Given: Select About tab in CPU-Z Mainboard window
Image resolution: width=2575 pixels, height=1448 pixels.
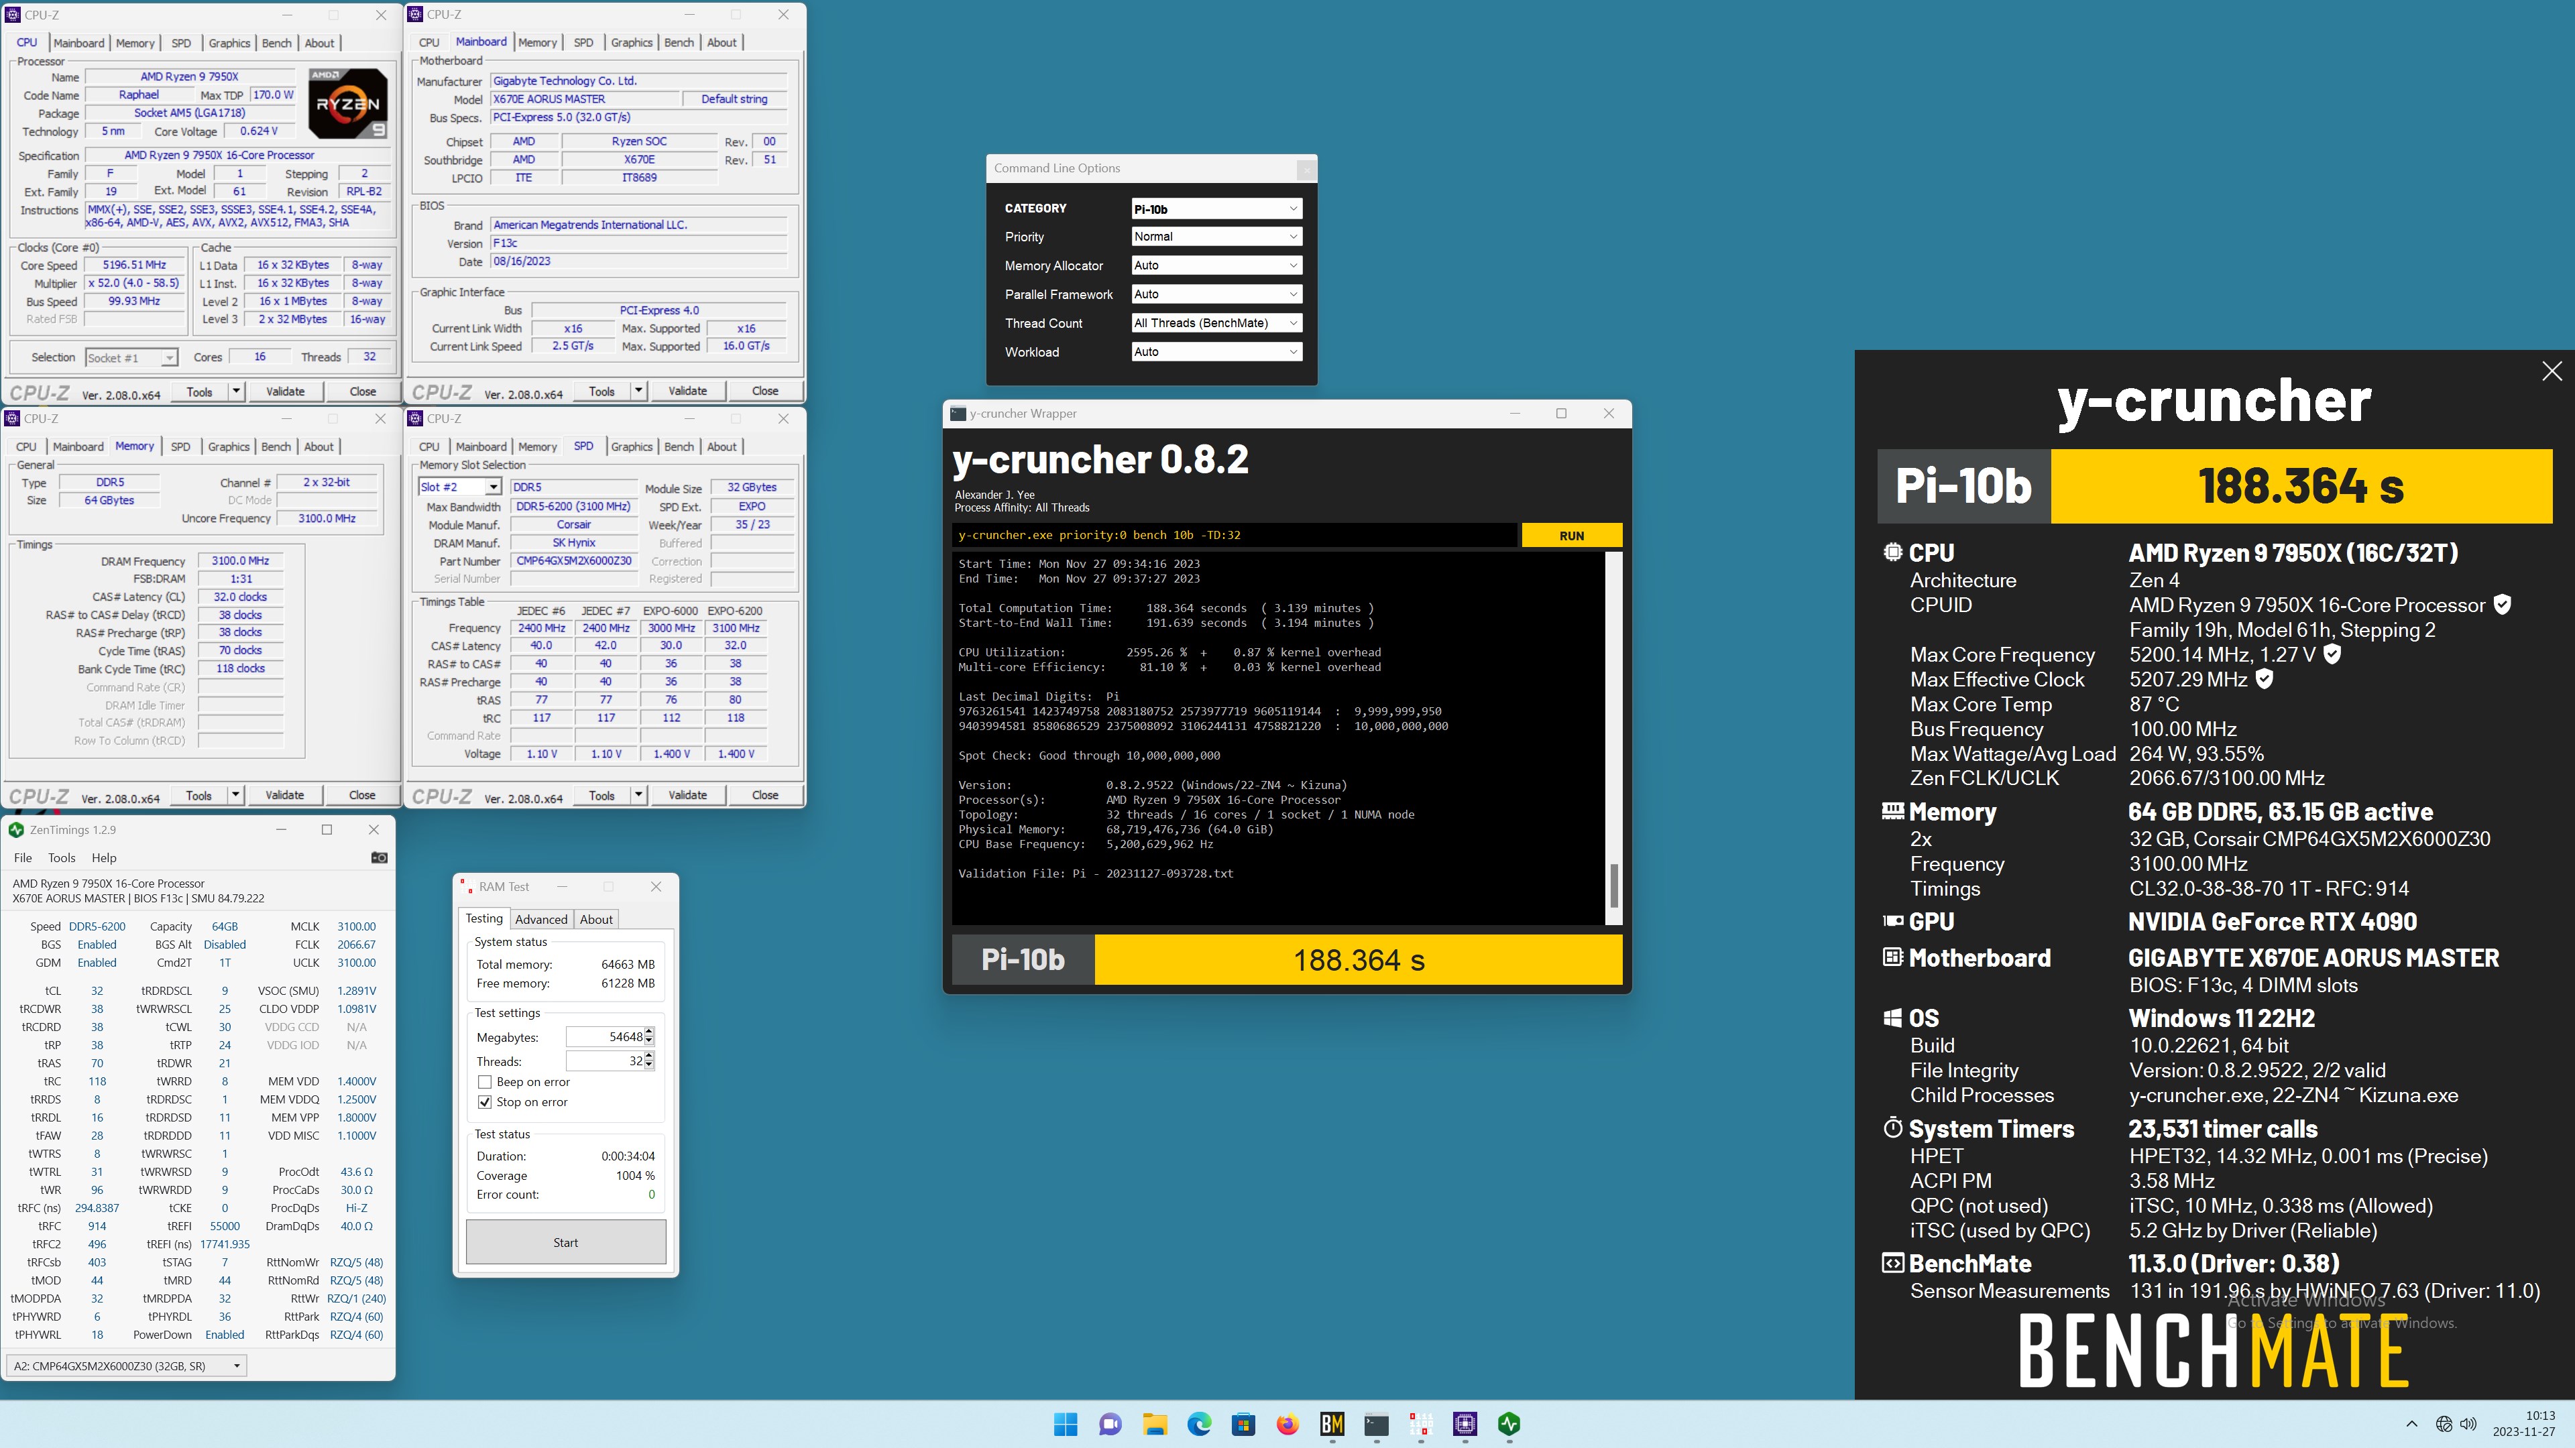Looking at the screenshot, I should click(722, 42).
